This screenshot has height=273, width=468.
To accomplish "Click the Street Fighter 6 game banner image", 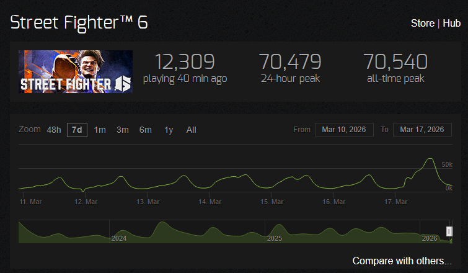I will click(76, 72).
